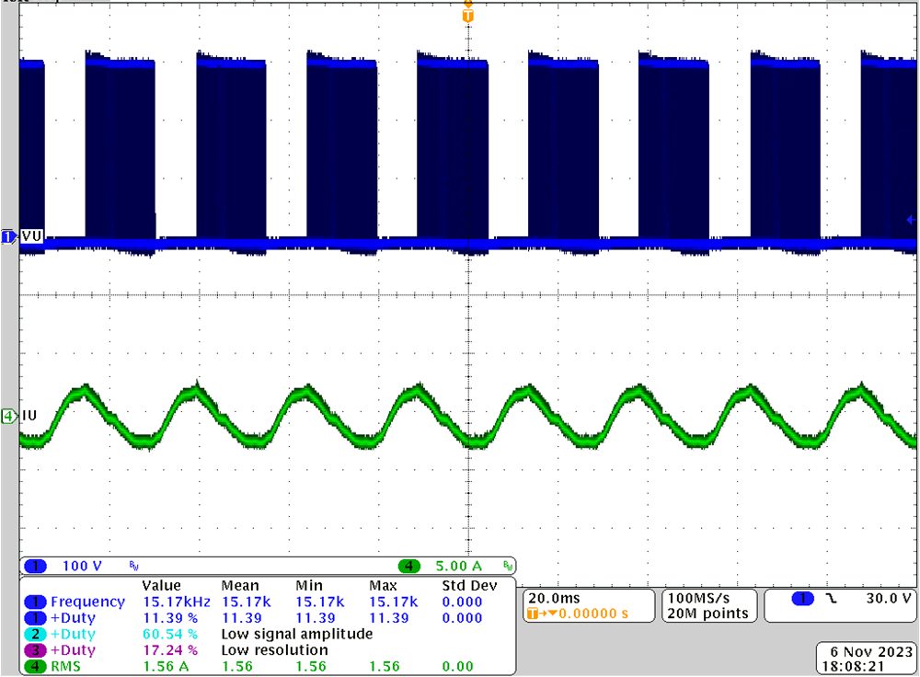Viewport: 920px width, 677px height.
Task: Click the trigger source channel 1 badge
Action: pos(803,598)
